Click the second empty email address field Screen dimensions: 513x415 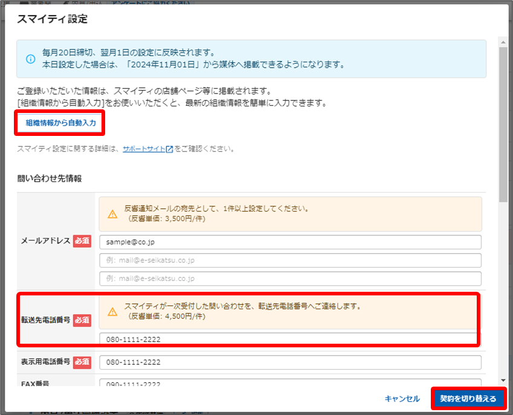pos(290,260)
